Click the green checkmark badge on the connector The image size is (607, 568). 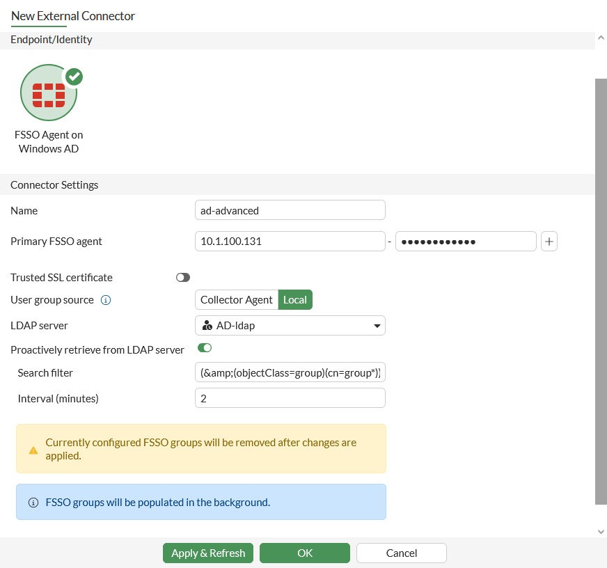pyautogui.click(x=74, y=77)
